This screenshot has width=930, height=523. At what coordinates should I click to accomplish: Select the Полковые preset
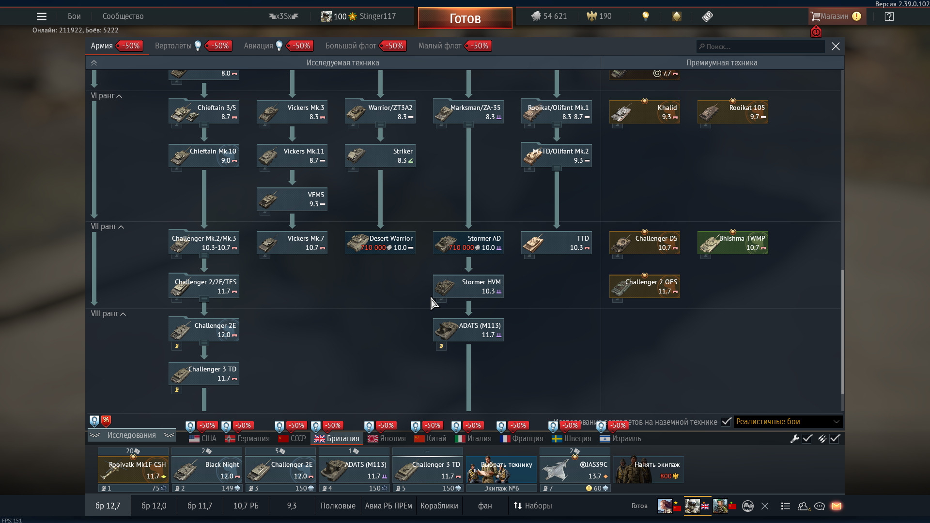point(338,506)
